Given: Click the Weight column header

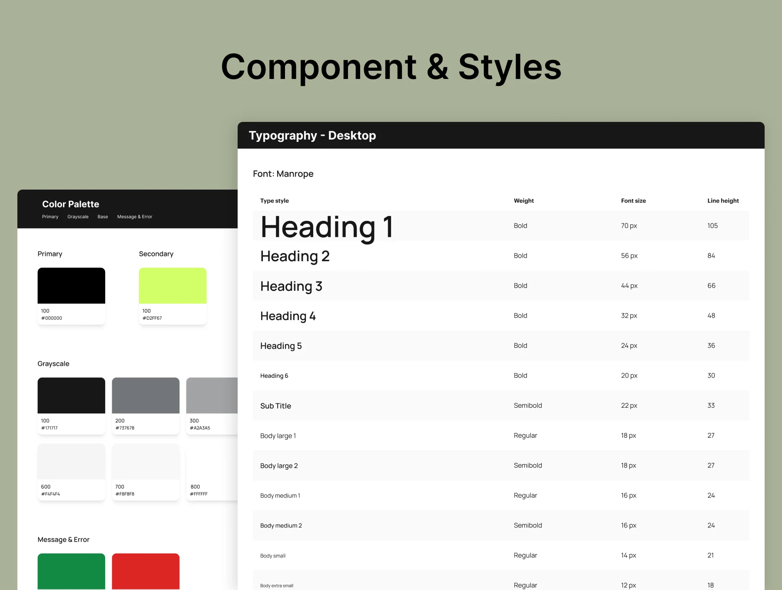Looking at the screenshot, I should click(524, 200).
